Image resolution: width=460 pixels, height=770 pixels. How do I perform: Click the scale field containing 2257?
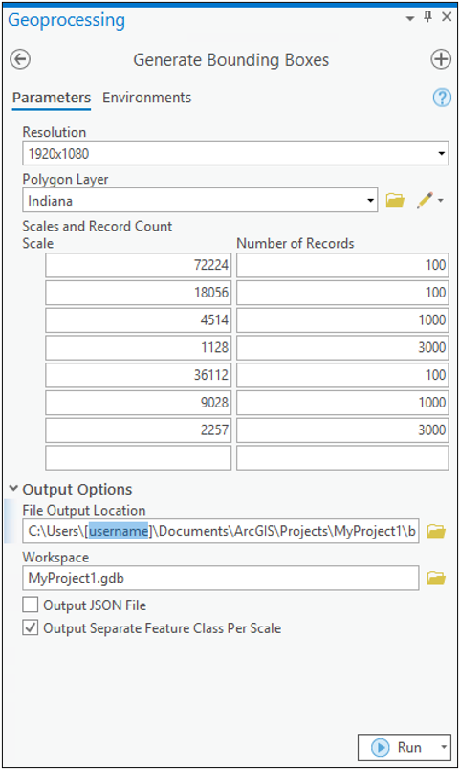click(139, 430)
